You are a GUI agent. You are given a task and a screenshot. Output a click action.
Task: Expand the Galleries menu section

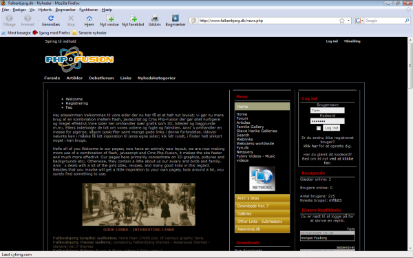[262, 213]
